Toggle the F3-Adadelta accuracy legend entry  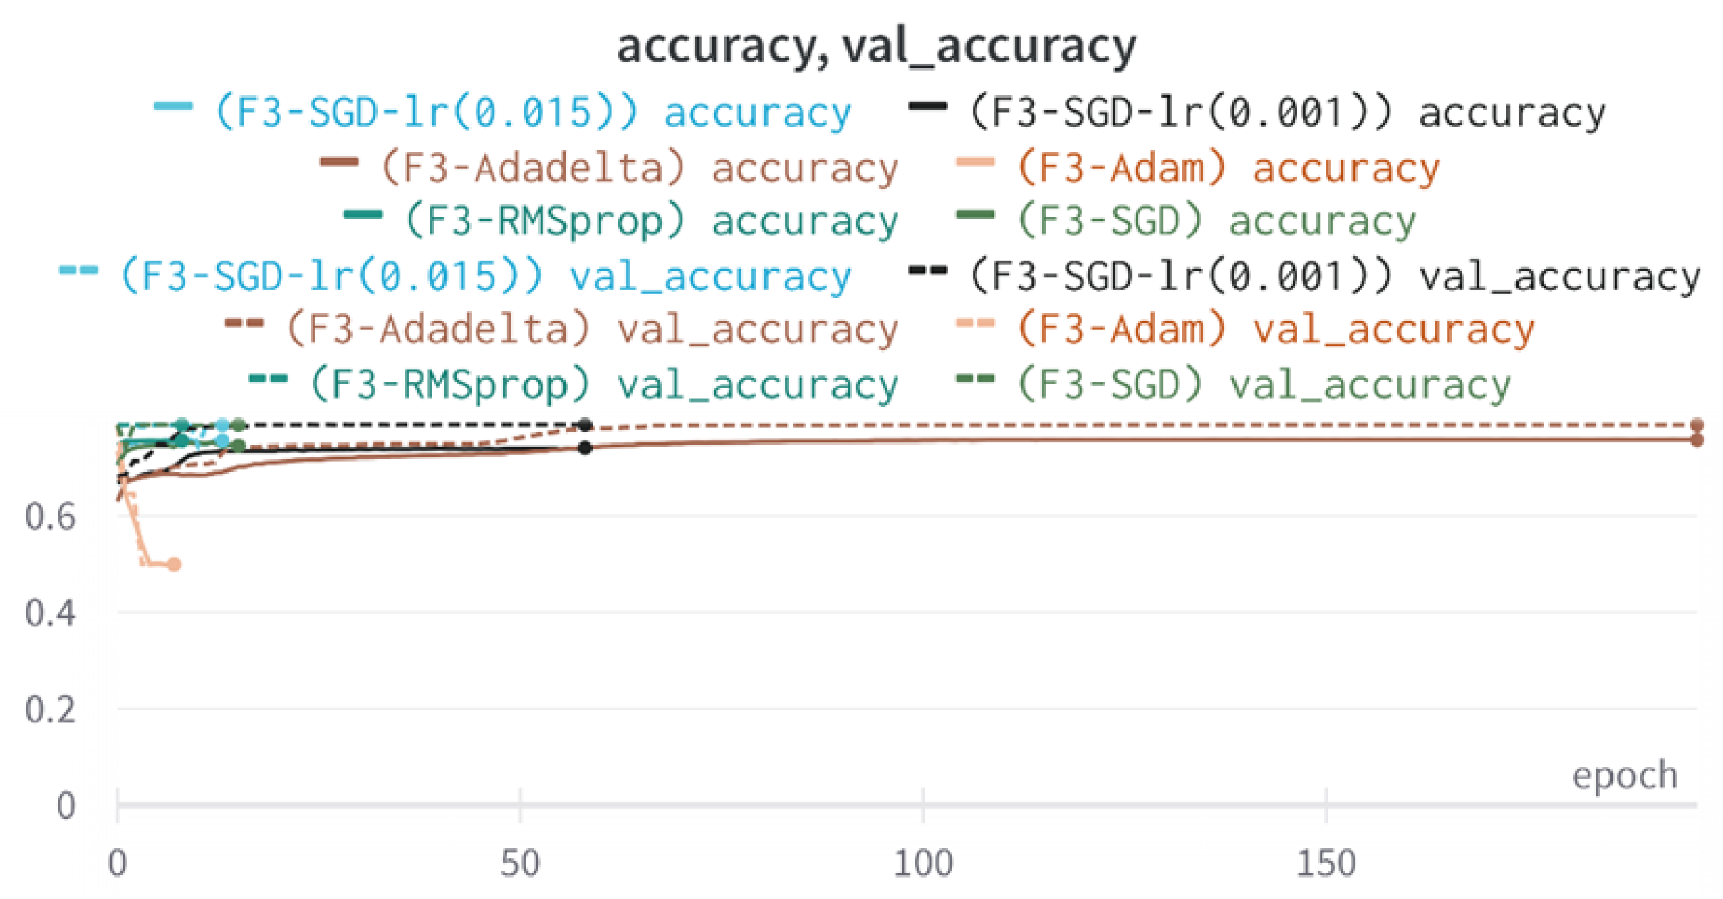[639, 168]
